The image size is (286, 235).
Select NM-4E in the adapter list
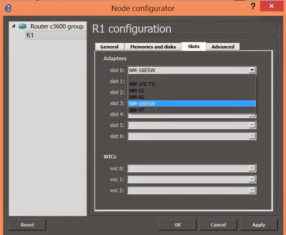pos(192,97)
